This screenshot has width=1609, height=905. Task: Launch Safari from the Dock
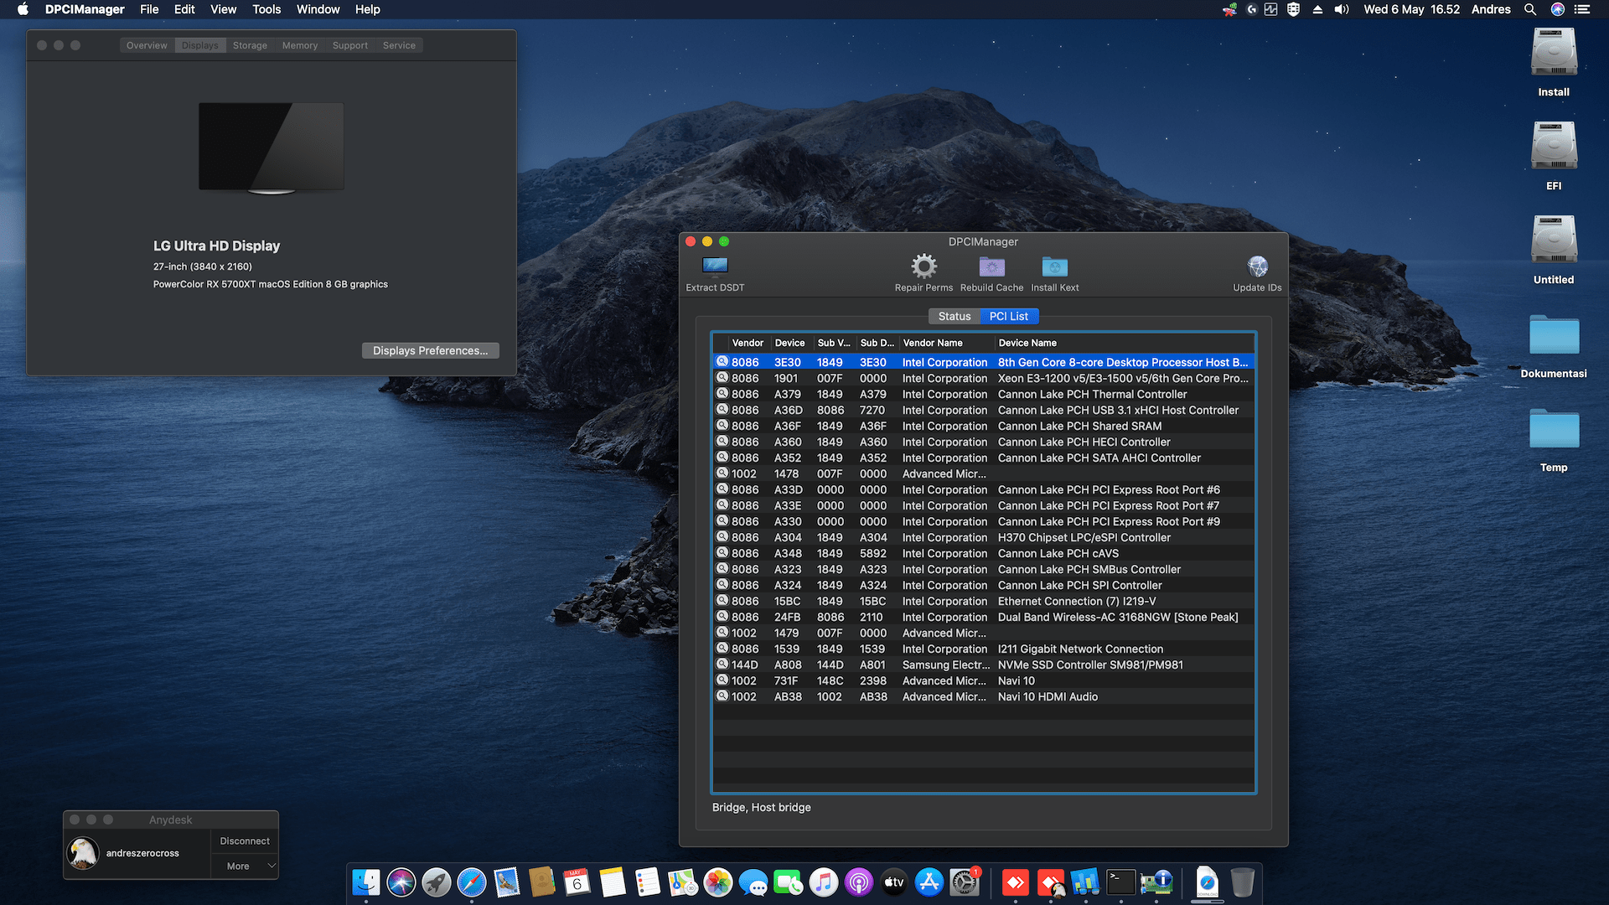point(472,882)
